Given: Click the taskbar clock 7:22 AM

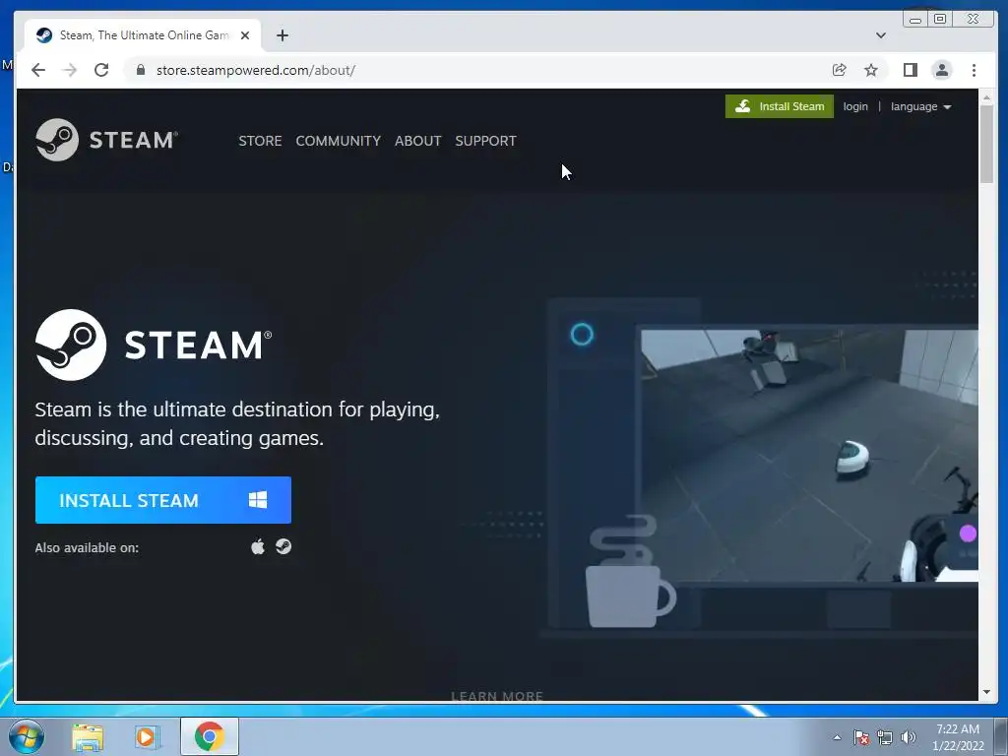Looking at the screenshot, I should pos(958,729).
